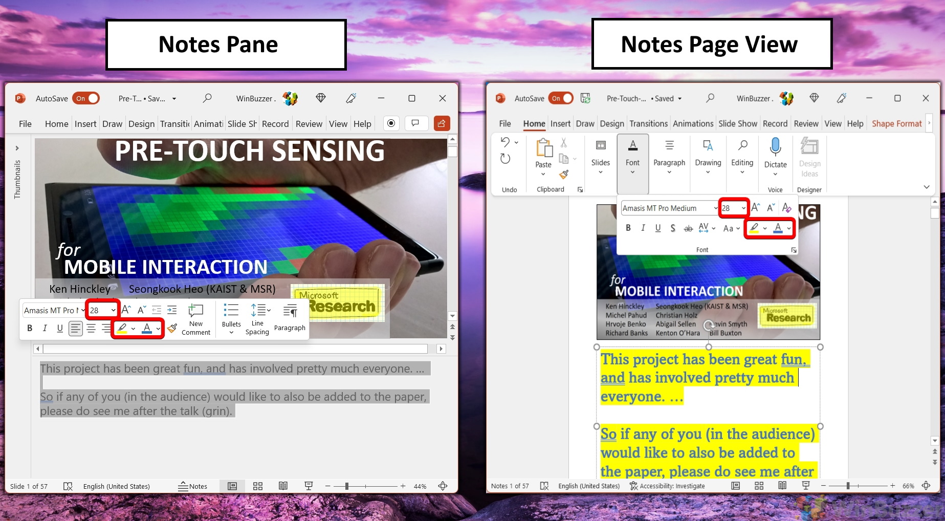Click Clear Formatting in right Font panel
The width and height of the screenshot is (945, 521).
[787, 208]
